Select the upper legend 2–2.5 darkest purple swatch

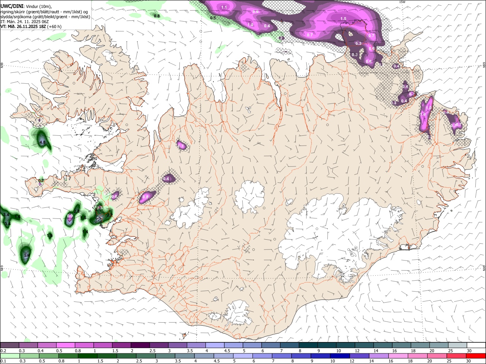tap(140, 345)
